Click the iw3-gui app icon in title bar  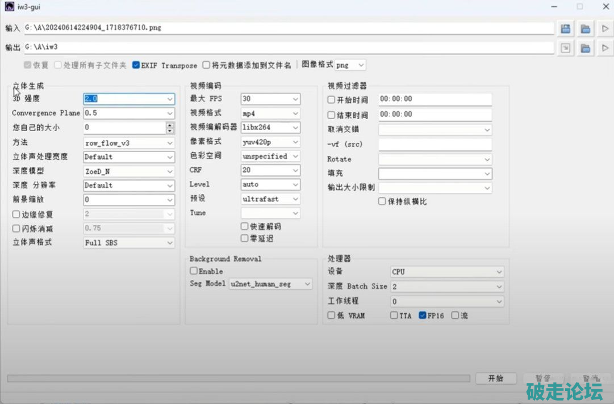click(9, 6)
